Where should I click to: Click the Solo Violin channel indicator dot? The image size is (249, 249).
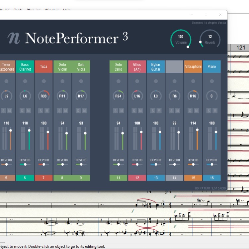point(62,81)
